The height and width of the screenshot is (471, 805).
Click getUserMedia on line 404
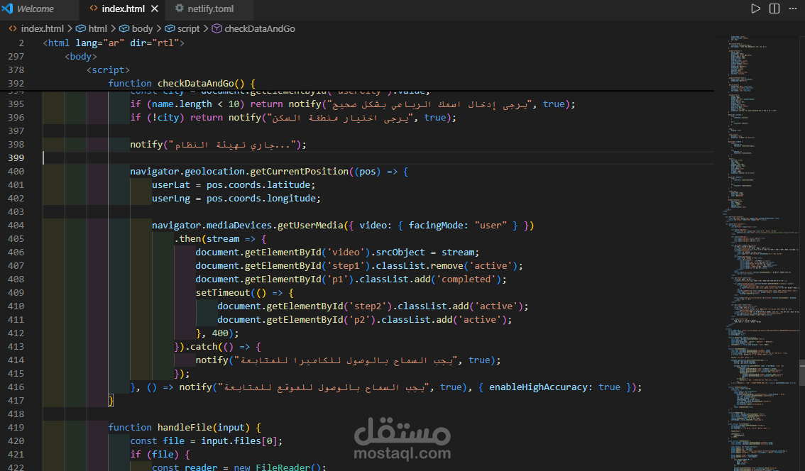[x=310, y=226]
